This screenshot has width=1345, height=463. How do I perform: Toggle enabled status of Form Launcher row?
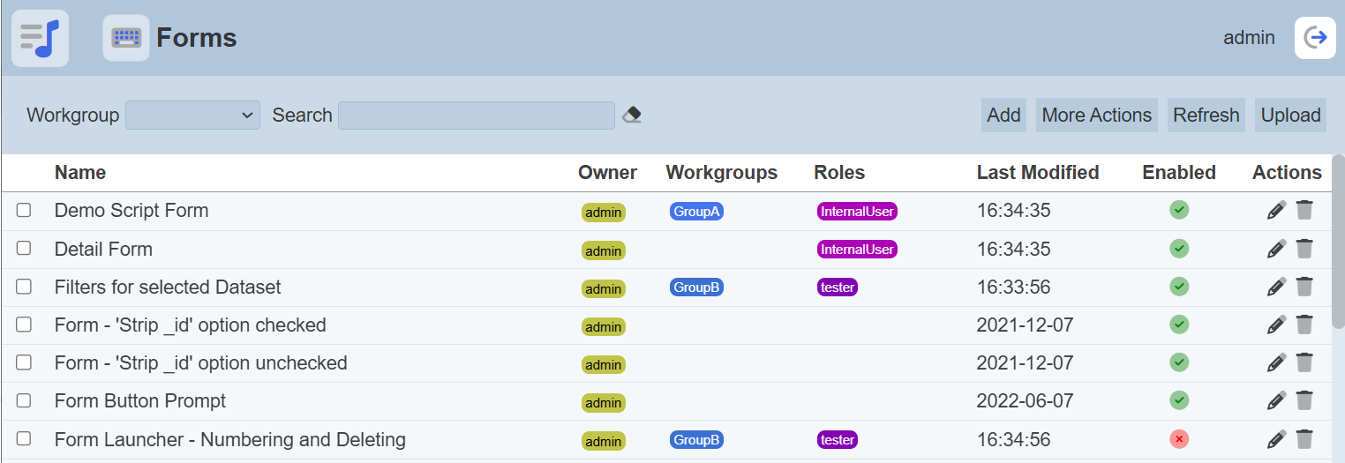click(1179, 439)
